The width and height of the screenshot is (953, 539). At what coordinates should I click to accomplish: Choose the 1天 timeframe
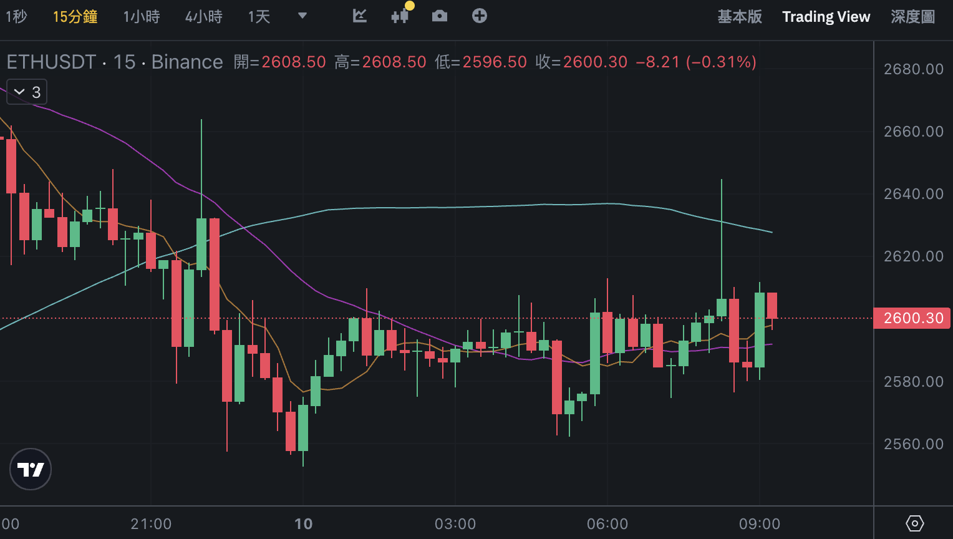259,17
